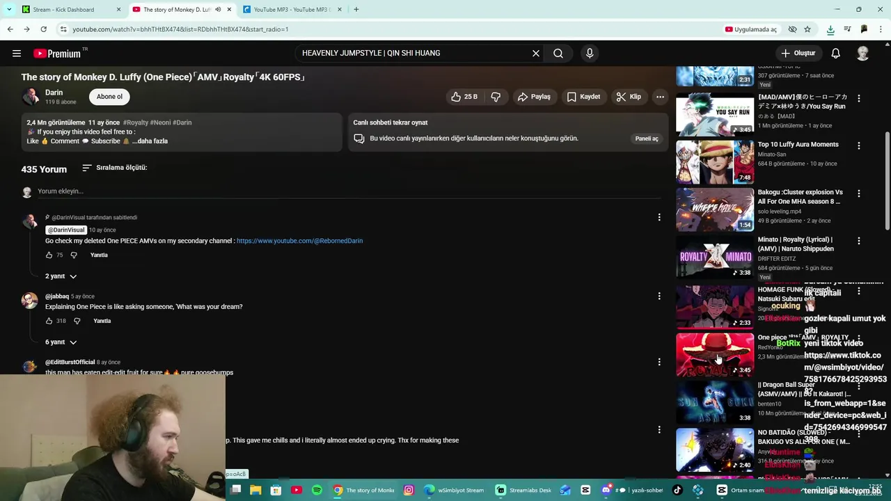Viewport: 891px width, 501px height.
Task: Open Bakogu Cluster explosion video thumbnail
Action: 715,209
